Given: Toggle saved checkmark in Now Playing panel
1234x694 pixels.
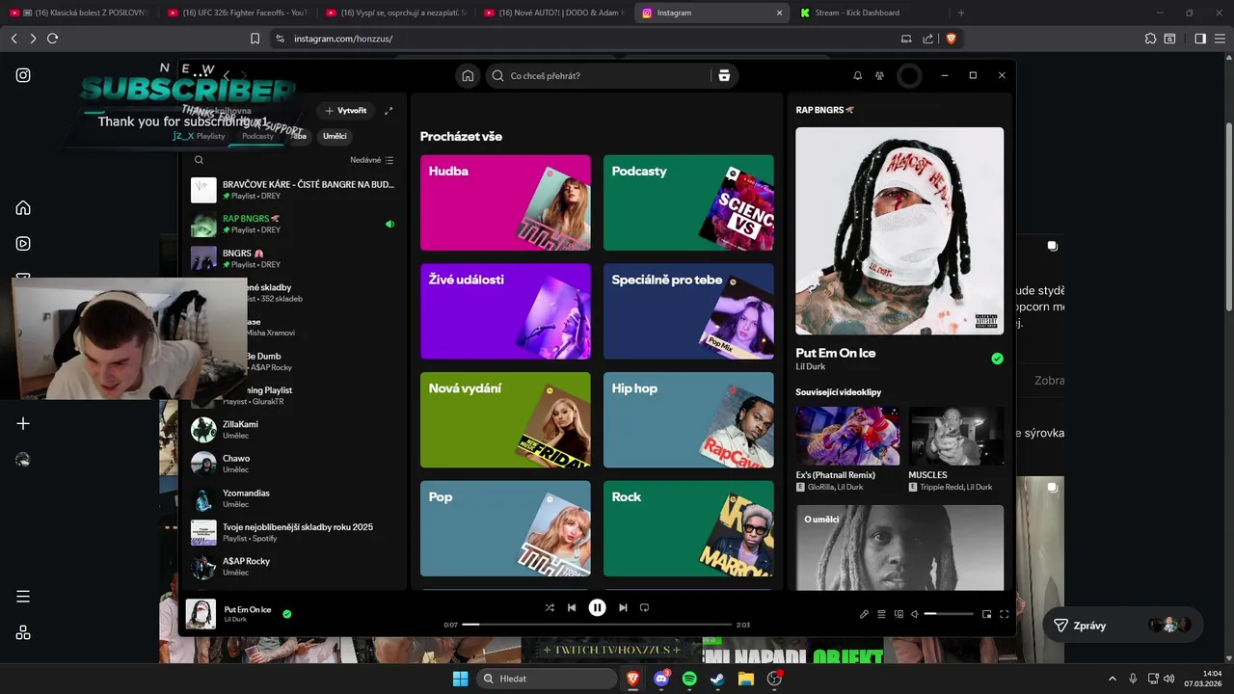Looking at the screenshot, I should [997, 359].
